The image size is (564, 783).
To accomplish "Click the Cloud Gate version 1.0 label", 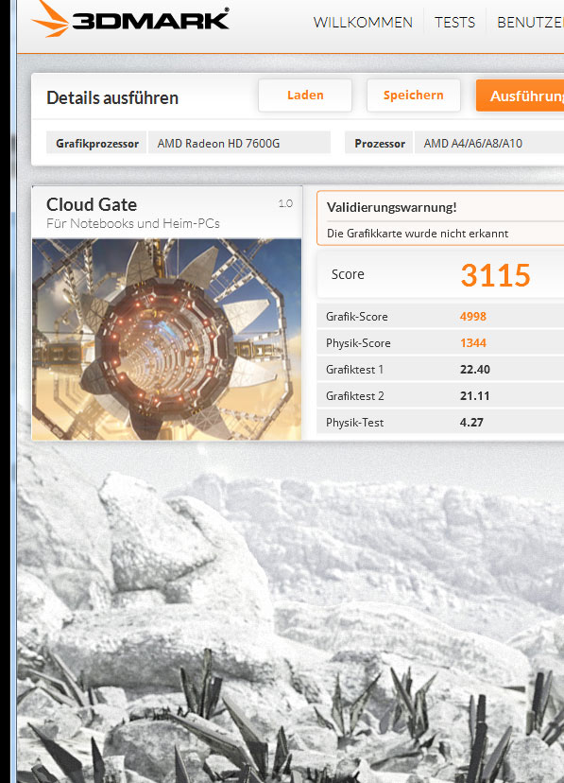I will click(x=285, y=203).
